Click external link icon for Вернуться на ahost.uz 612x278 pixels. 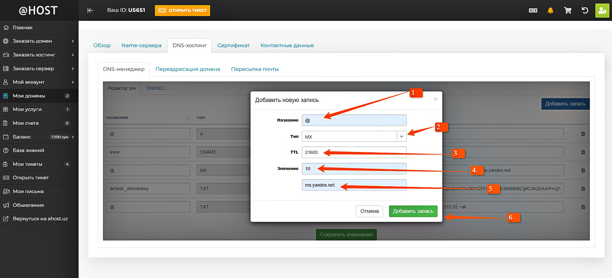point(6,219)
